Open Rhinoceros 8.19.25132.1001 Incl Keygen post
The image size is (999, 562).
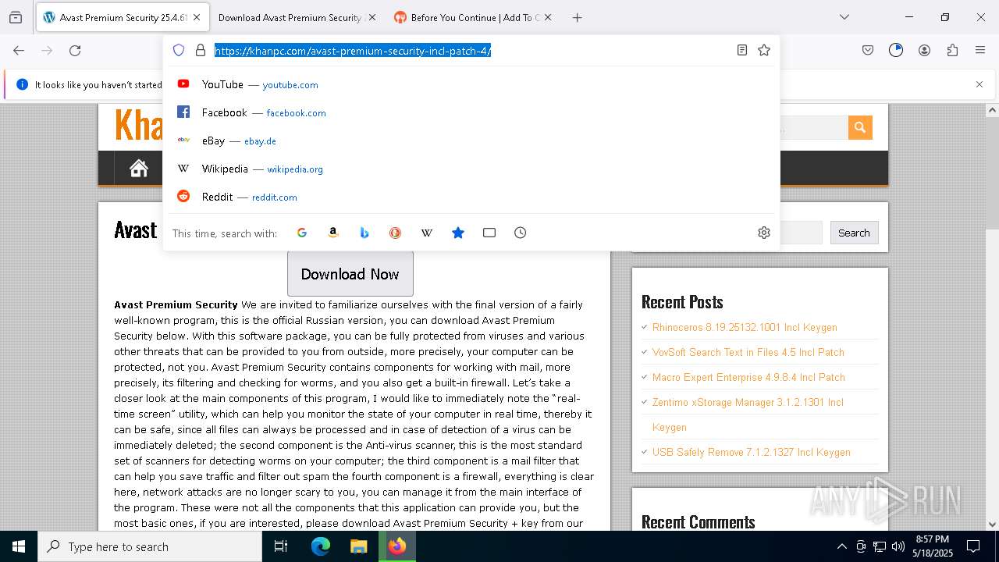[745, 327]
